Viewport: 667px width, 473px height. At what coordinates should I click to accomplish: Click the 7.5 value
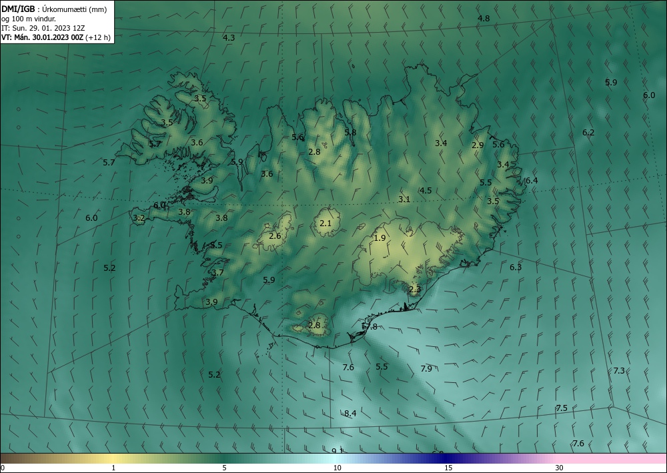coord(562,408)
